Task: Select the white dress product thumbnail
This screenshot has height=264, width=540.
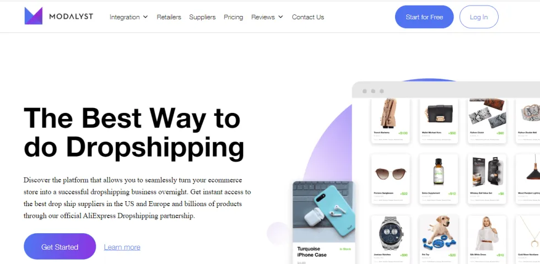Action: click(487, 233)
